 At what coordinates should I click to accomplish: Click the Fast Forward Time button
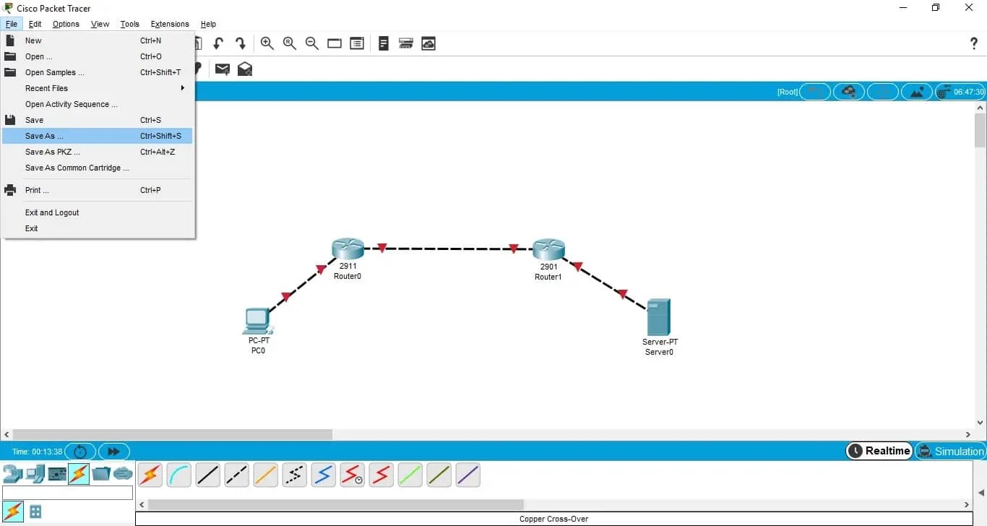(114, 452)
